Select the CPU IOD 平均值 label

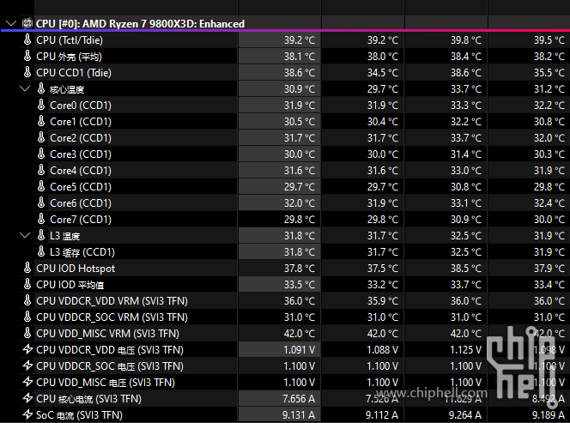70,285
